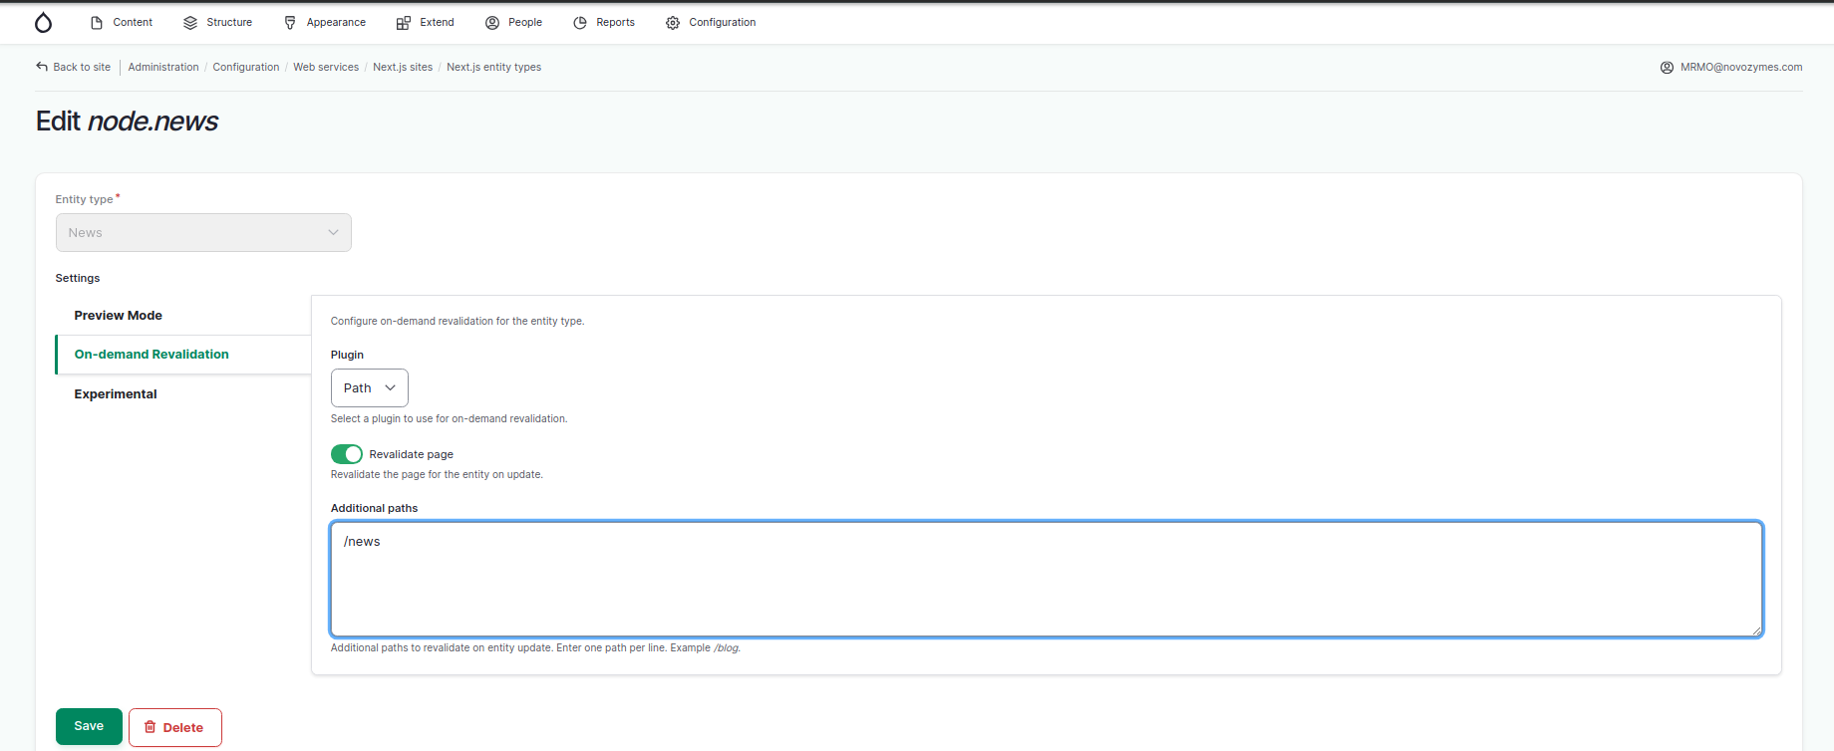Open the People menu
The image size is (1834, 751).
point(514,22)
